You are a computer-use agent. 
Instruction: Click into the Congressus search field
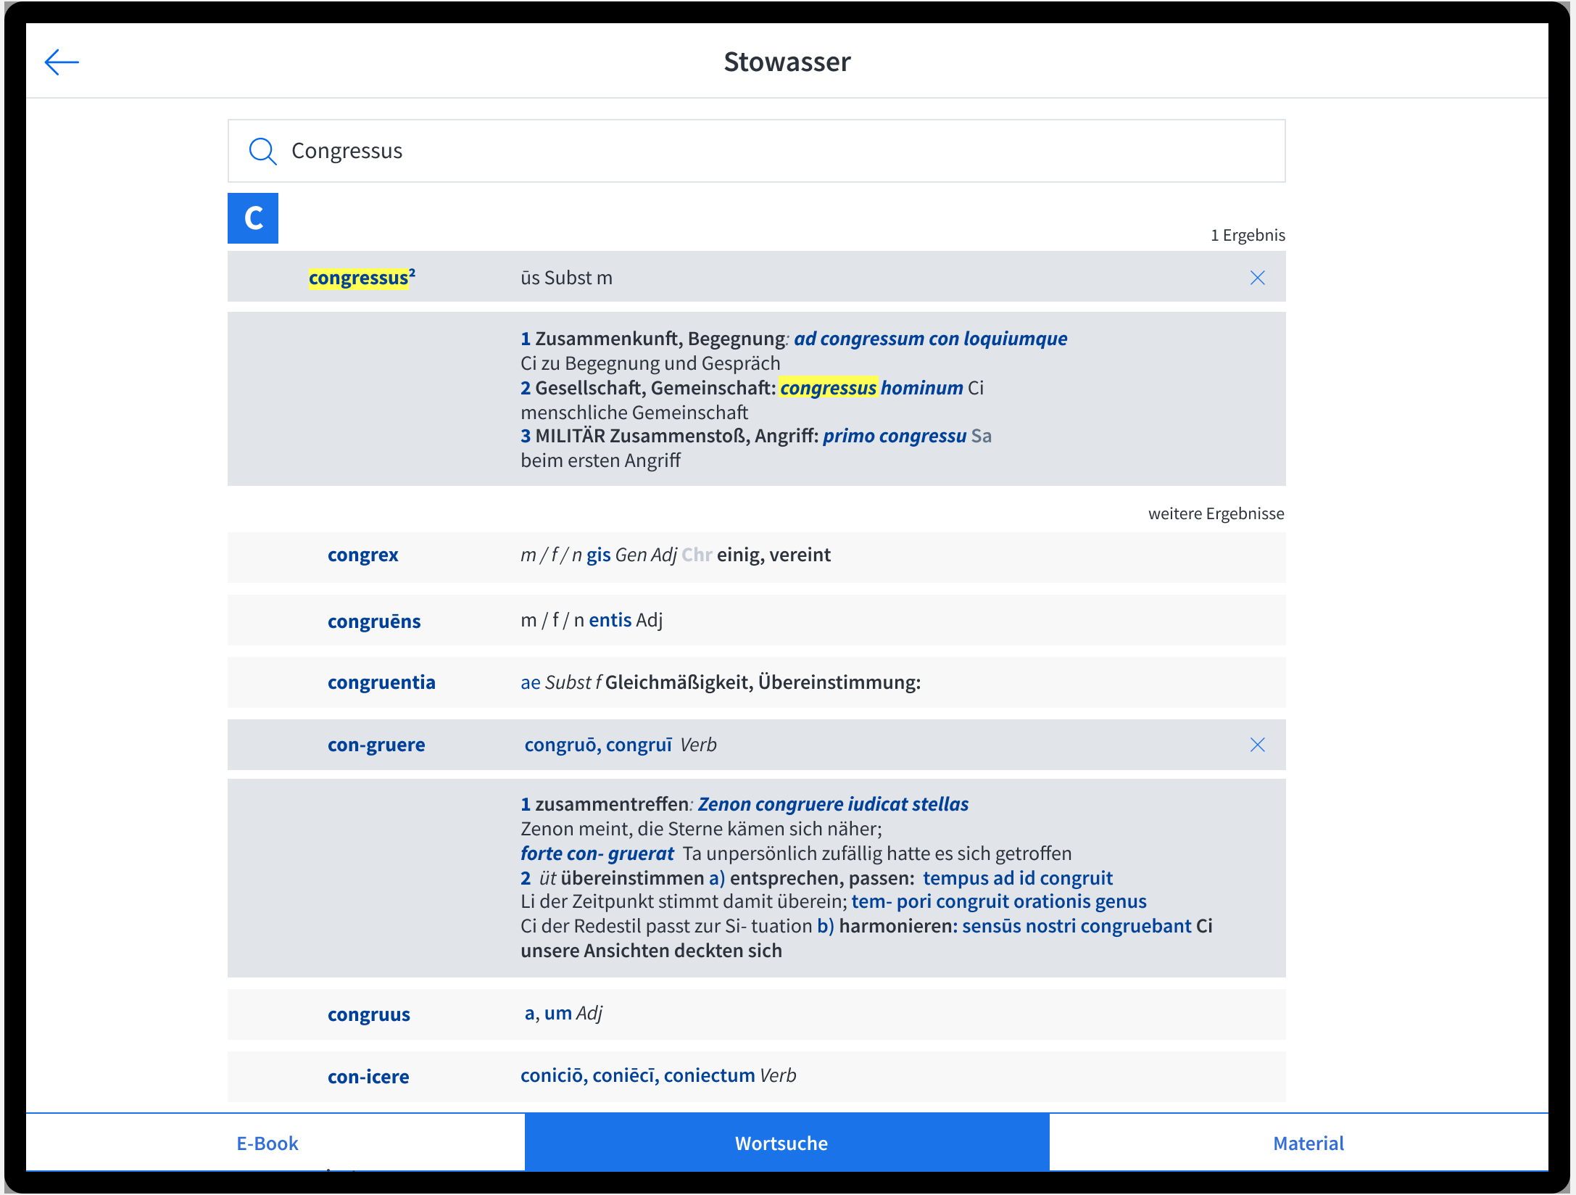756,151
